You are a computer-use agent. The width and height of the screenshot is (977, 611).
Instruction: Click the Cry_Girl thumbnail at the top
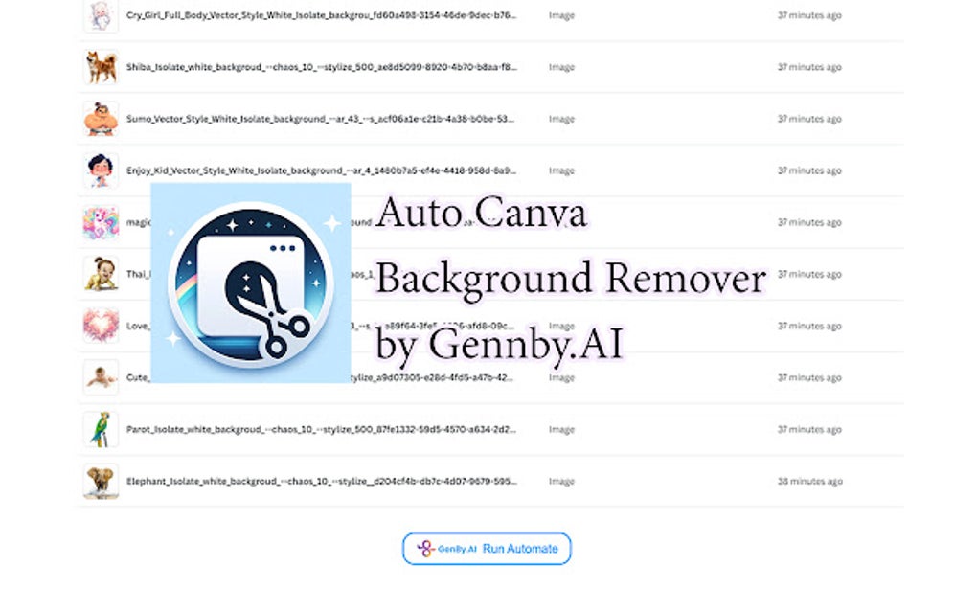point(101,16)
